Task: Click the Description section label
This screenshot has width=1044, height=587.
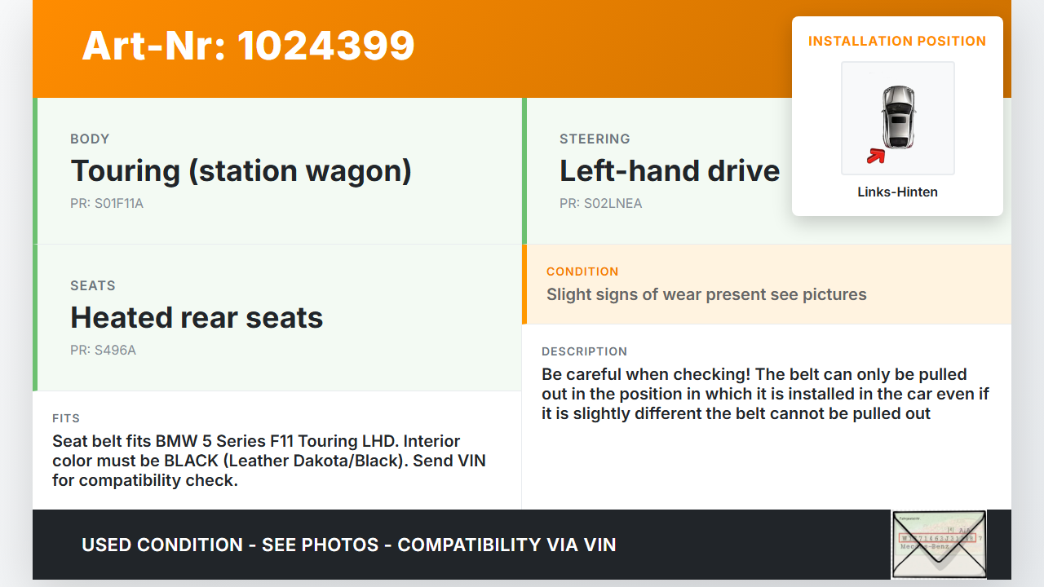Action: 584,351
